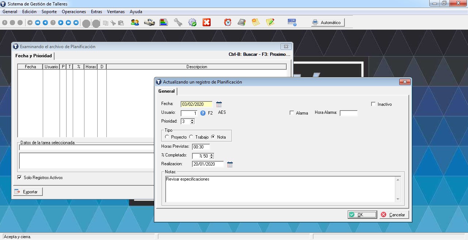
Task: Open calendar picker next to Realizacion field
Action: pos(230,164)
